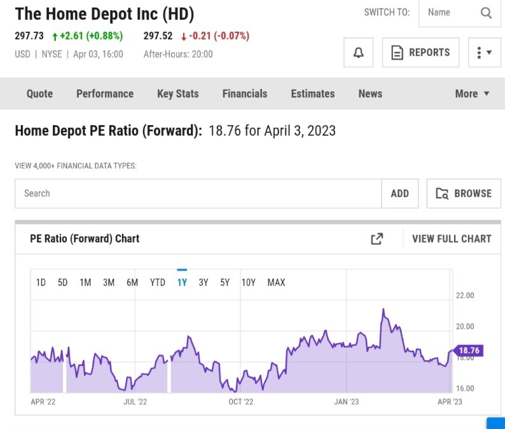Click the 22.00 y-axis label

tap(465, 296)
